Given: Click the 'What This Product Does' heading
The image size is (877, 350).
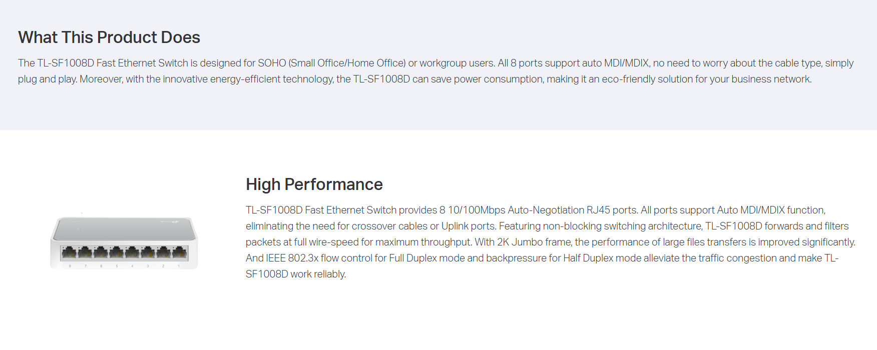Looking at the screenshot, I should 109,37.
